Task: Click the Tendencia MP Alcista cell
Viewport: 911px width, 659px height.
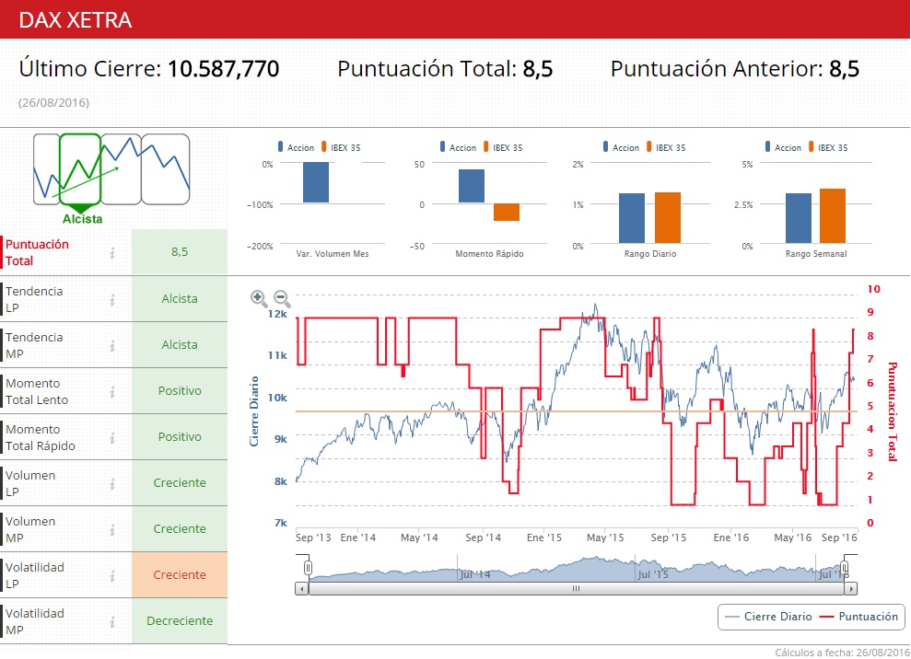Action: click(180, 345)
